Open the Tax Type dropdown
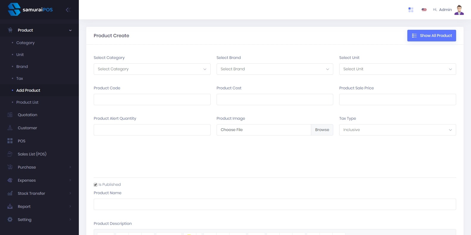Image resolution: width=471 pixels, height=235 pixels. click(x=397, y=130)
